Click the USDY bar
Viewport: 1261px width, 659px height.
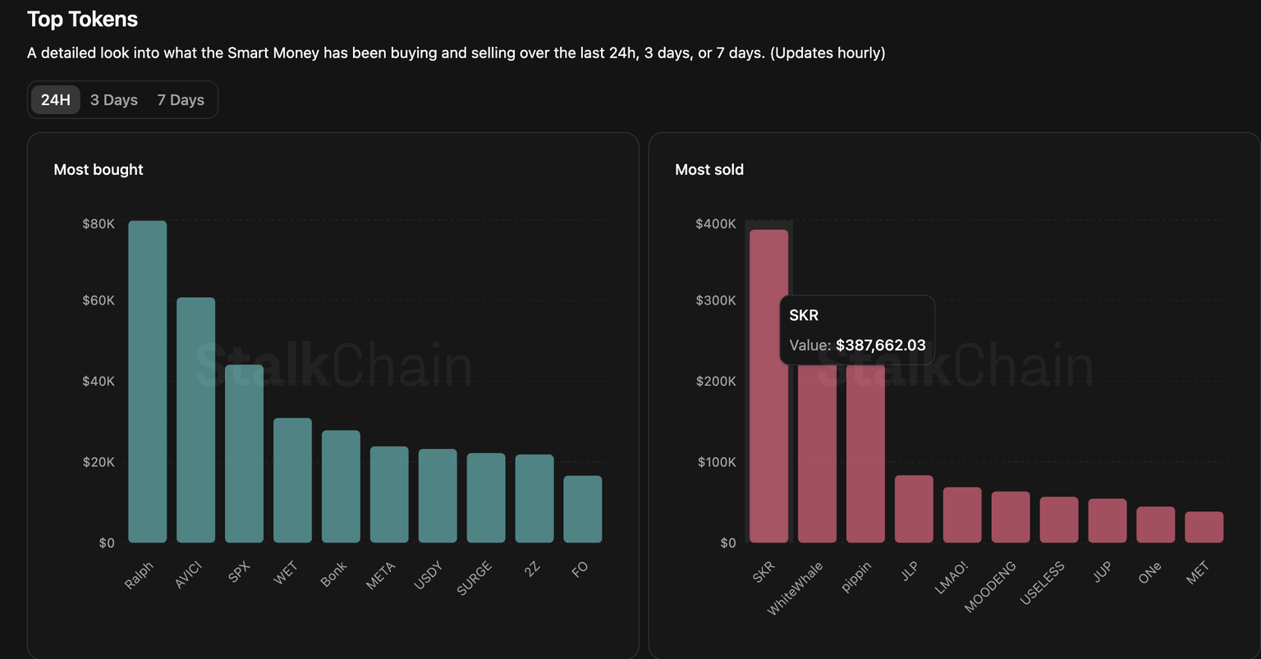click(x=438, y=497)
